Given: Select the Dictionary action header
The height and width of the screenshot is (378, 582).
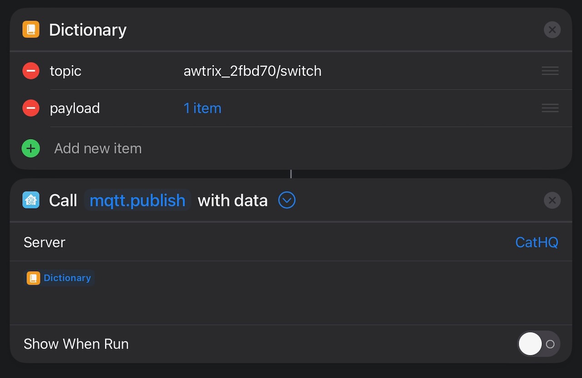Looking at the screenshot, I should pos(88,29).
